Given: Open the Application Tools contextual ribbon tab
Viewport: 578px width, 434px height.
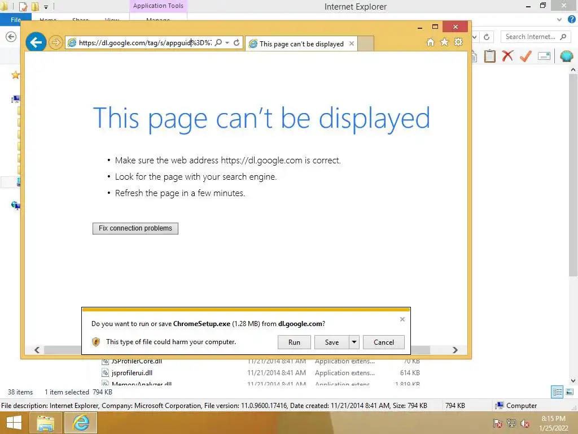Looking at the screenshot, I should [x=158, y=6].
